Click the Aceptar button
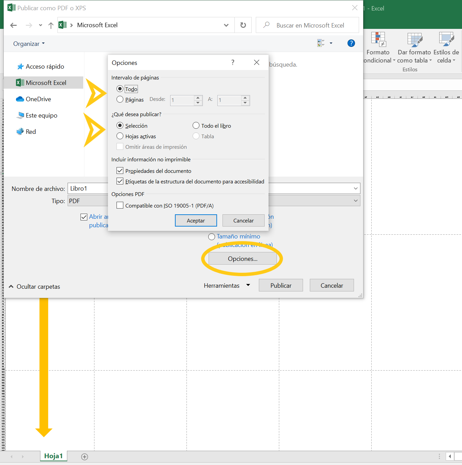This screenshot has width=462, height=465. (x=196, y=220)
